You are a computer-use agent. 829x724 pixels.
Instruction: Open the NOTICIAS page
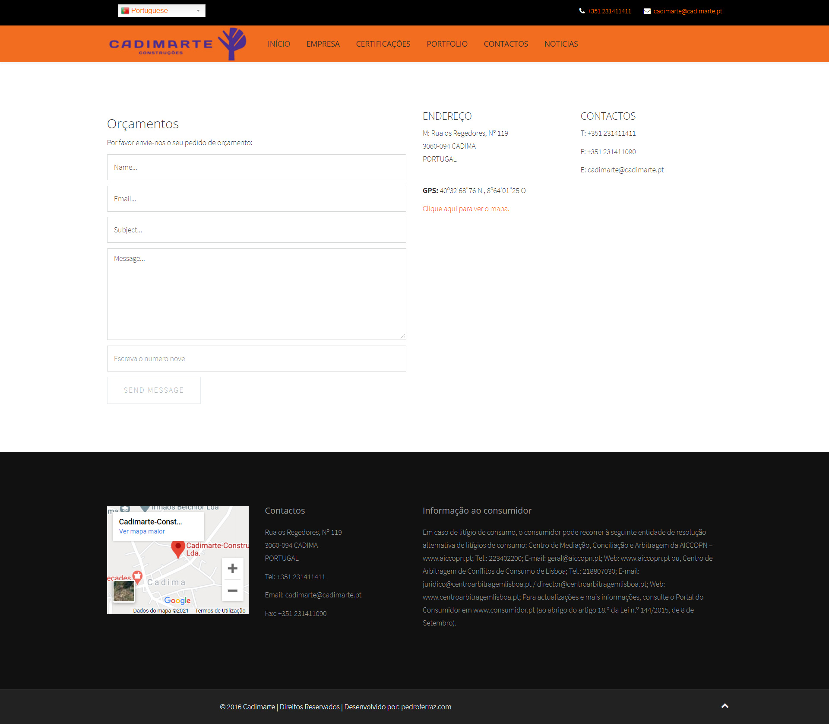(561, 44)
